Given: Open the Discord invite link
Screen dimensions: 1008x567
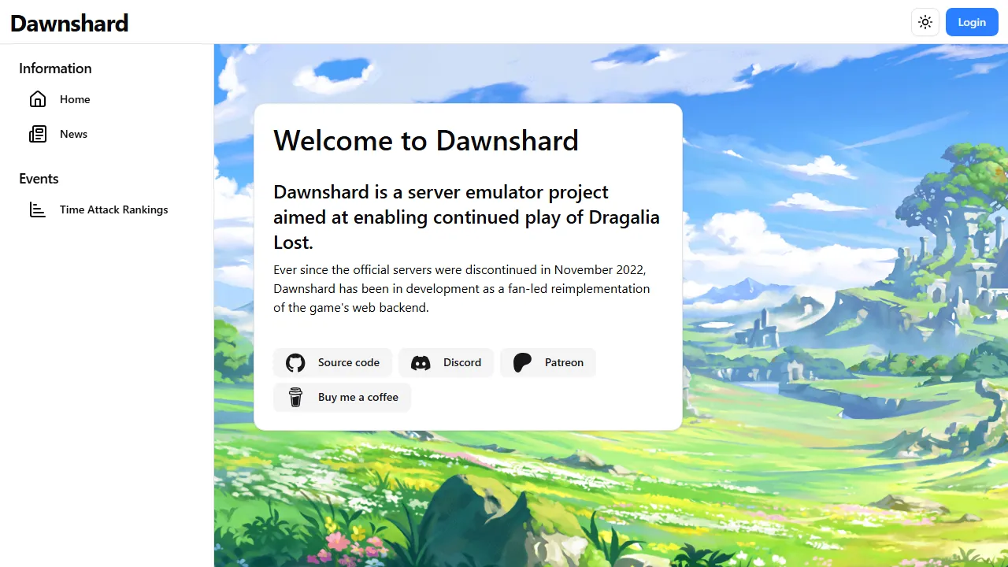Looking at the screenshot, I should (x=446, y=362).
